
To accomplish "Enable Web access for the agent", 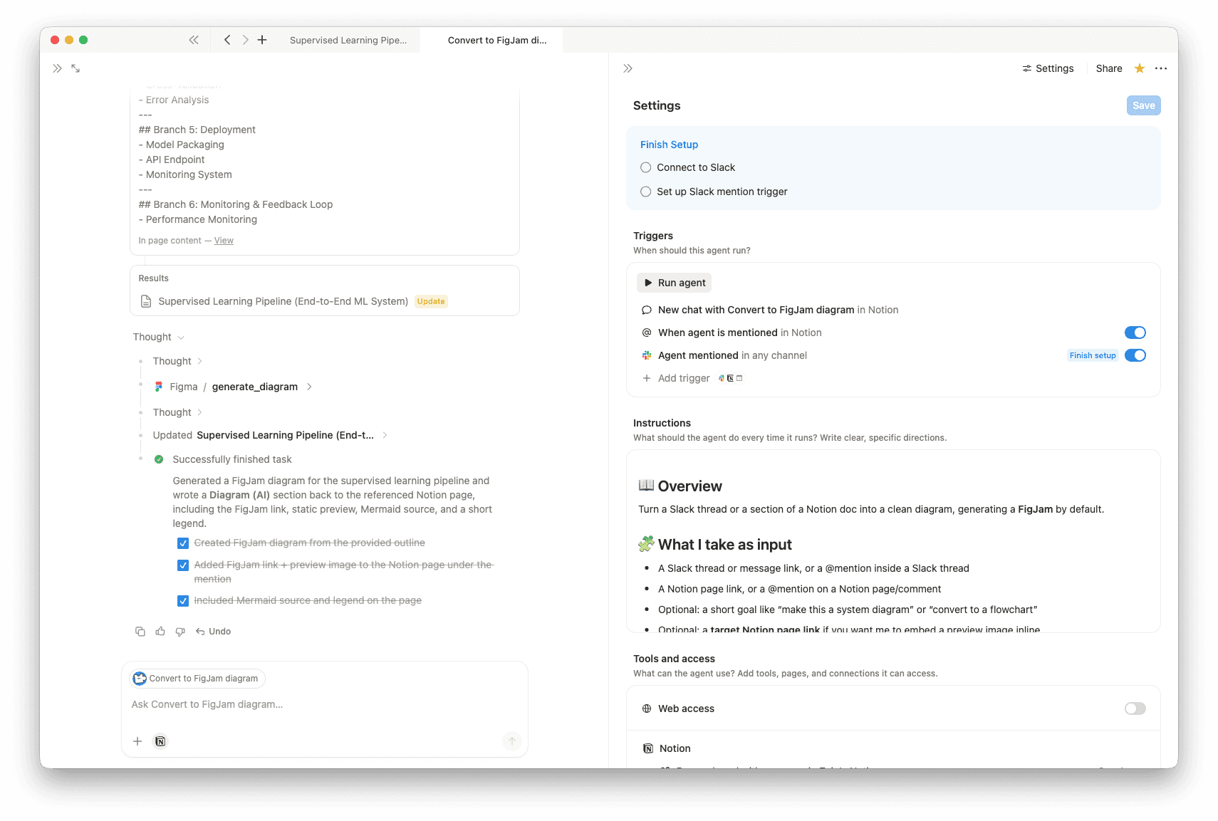I will (x=1134, y=708).
